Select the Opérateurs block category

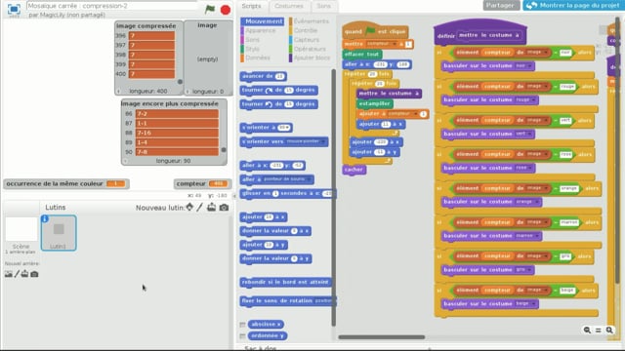point(310,49)
